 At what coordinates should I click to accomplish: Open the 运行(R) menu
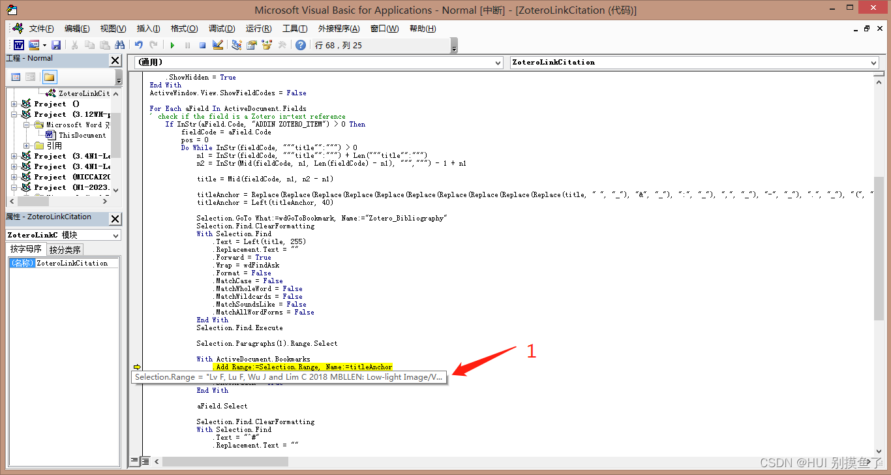click(x=258, y=29)
